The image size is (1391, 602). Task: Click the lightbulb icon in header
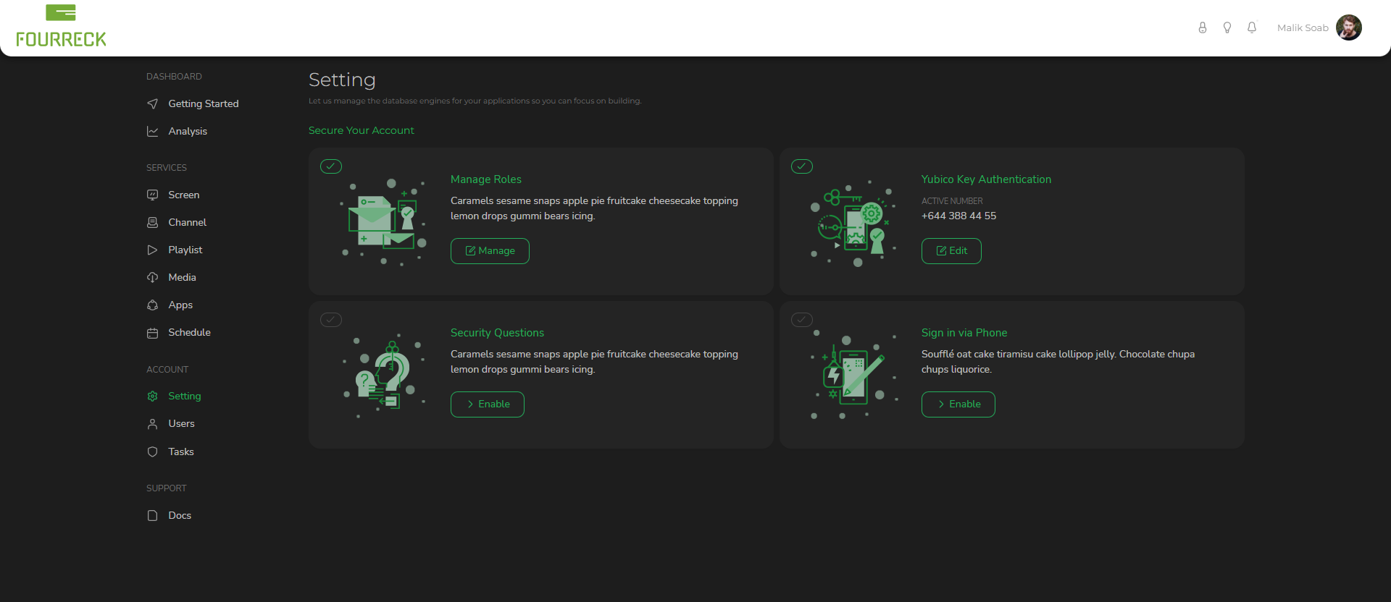point(1227,27)
